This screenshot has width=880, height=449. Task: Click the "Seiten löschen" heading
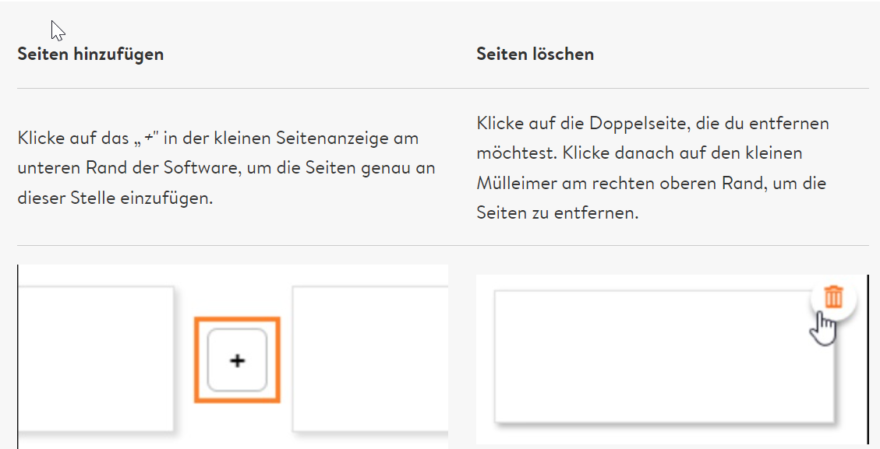point(535,54)
